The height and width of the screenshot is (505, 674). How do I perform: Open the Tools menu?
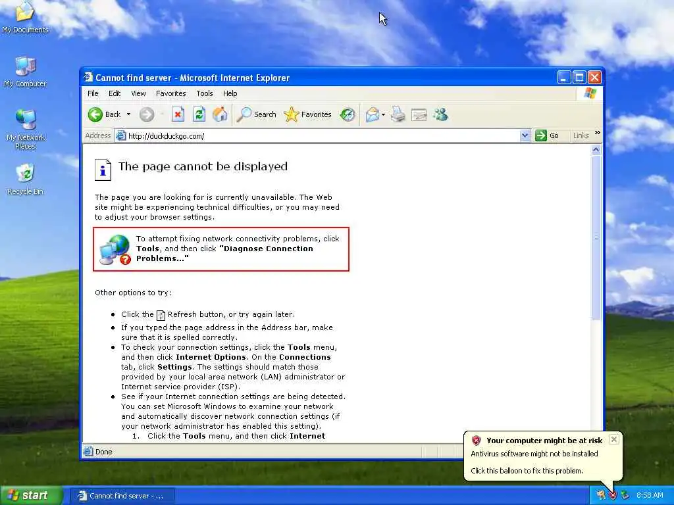coord(205,93)
